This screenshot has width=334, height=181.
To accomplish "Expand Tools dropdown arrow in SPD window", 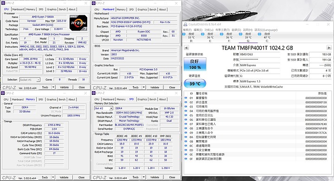I will coord(144,177).
